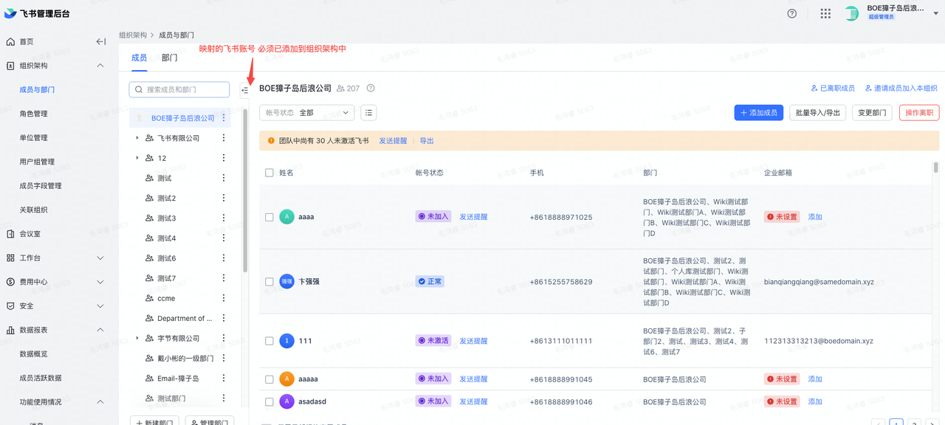The image size is (945, 425).
Task: Tick the checkbox for member 卞强强
Action: (x=269, y=282)
